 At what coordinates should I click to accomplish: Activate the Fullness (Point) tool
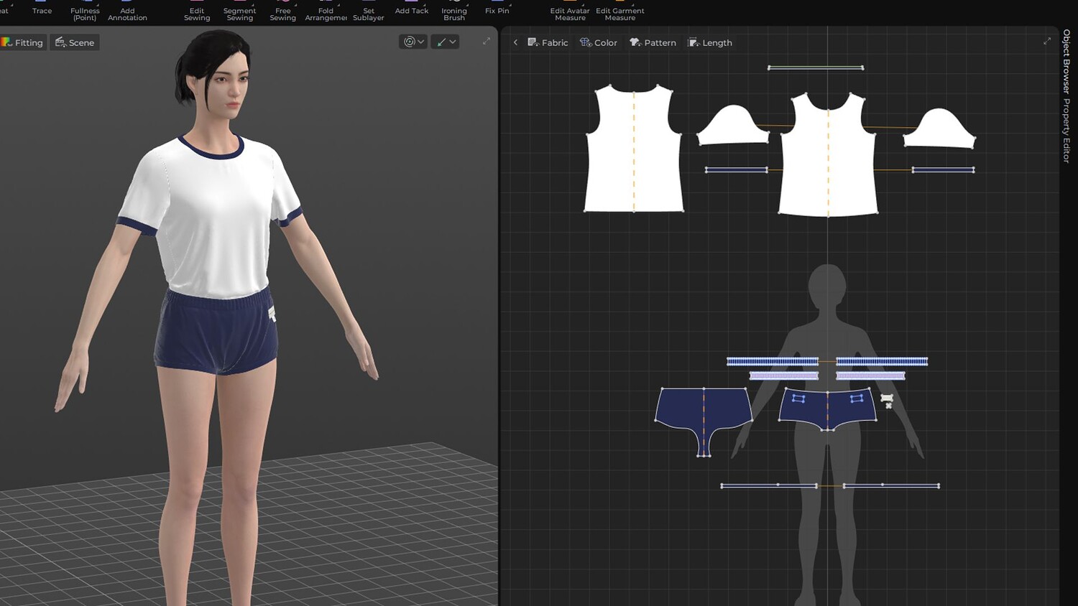pos(85,14)
